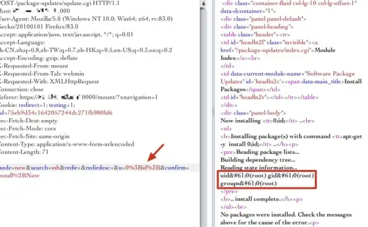Click the uid=0(root) gid=0(root) output

click(x=267, y=175)
